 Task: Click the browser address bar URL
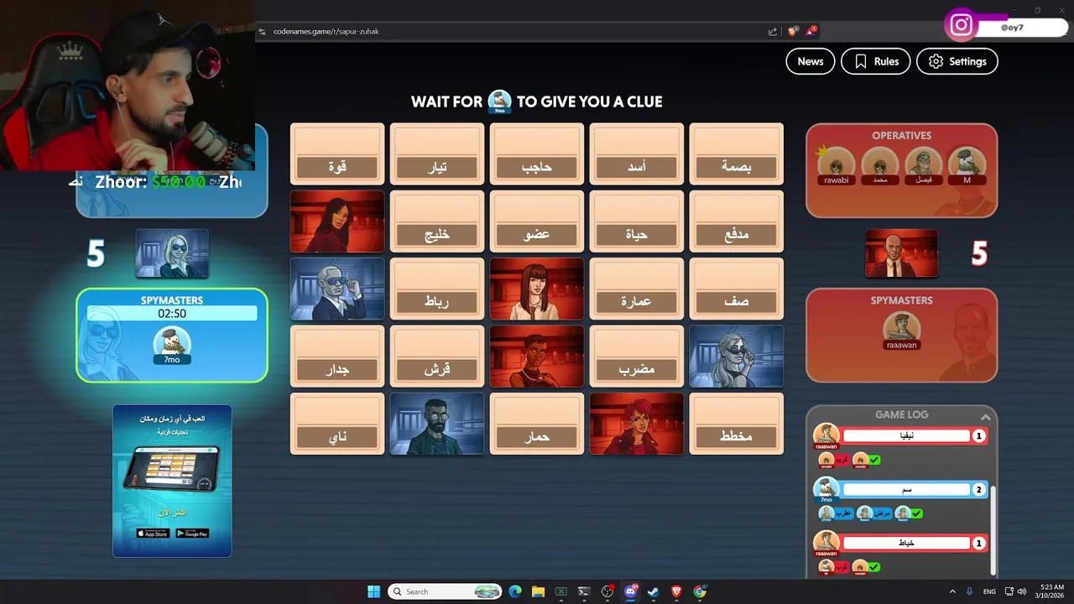[326, 32]
